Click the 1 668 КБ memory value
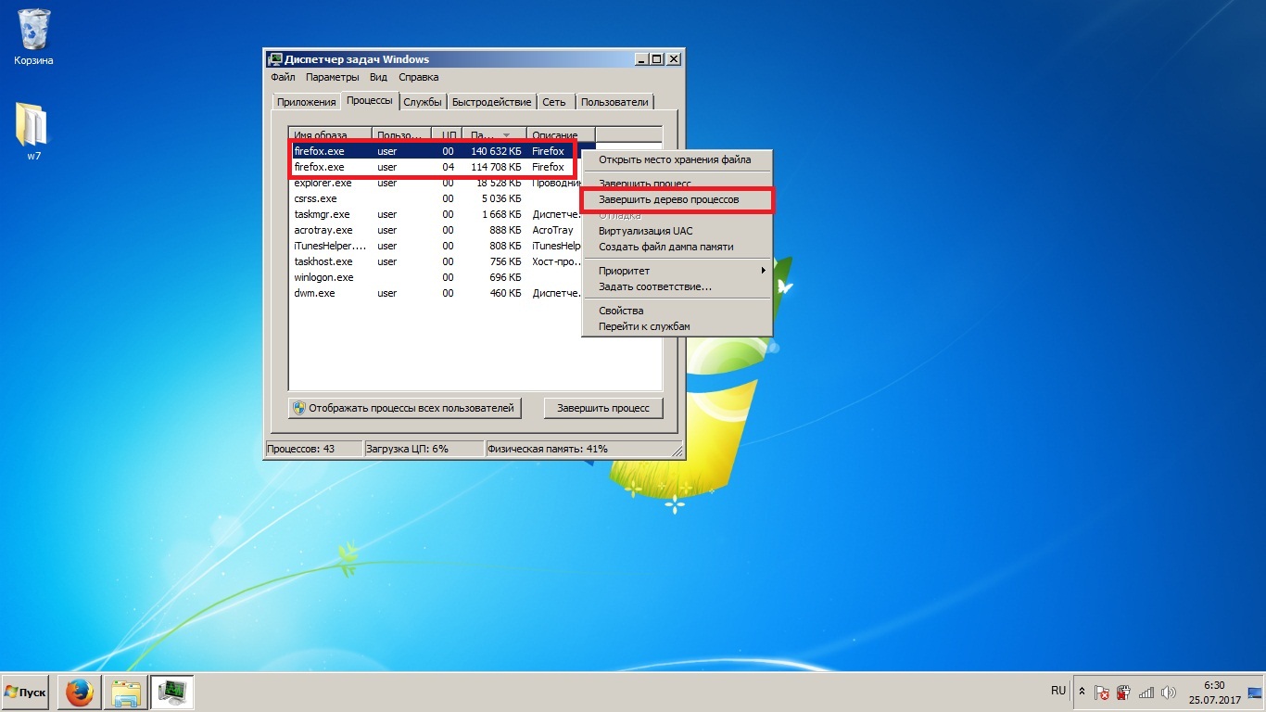 coord(500,214)
